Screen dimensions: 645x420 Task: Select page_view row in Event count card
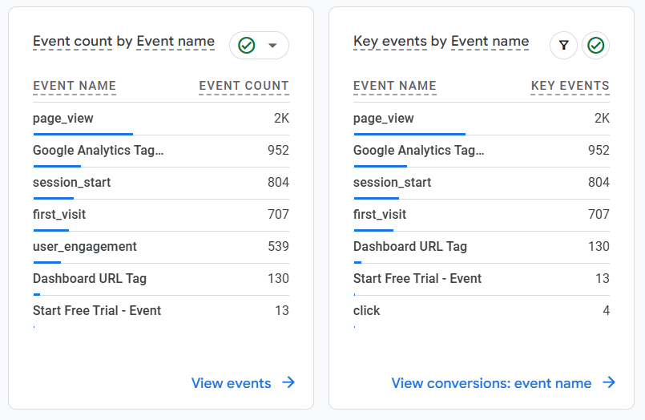161,119
